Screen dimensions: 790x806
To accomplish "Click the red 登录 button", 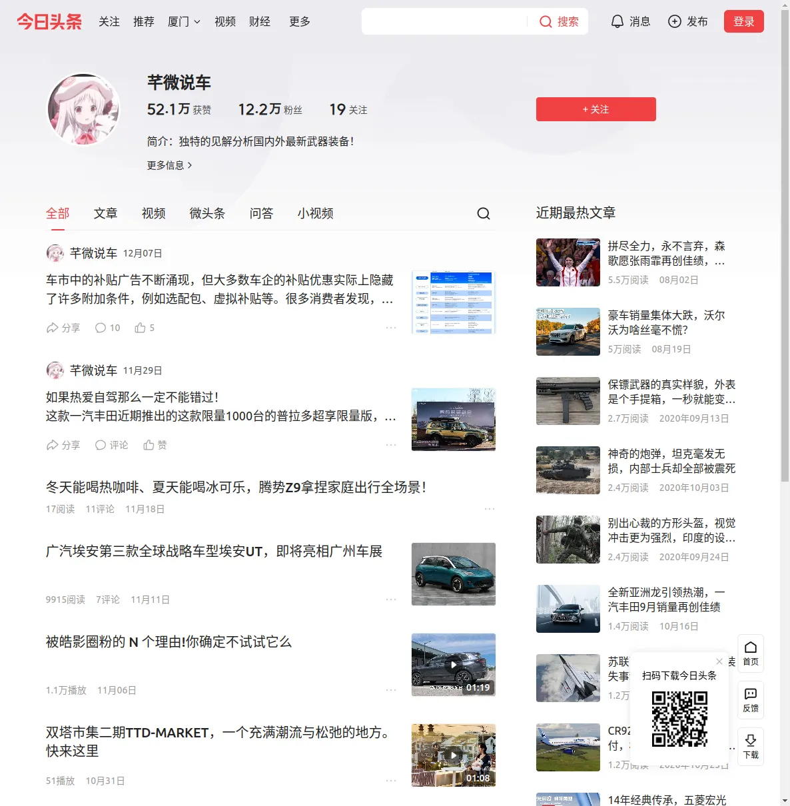I will tap(744, 21).
